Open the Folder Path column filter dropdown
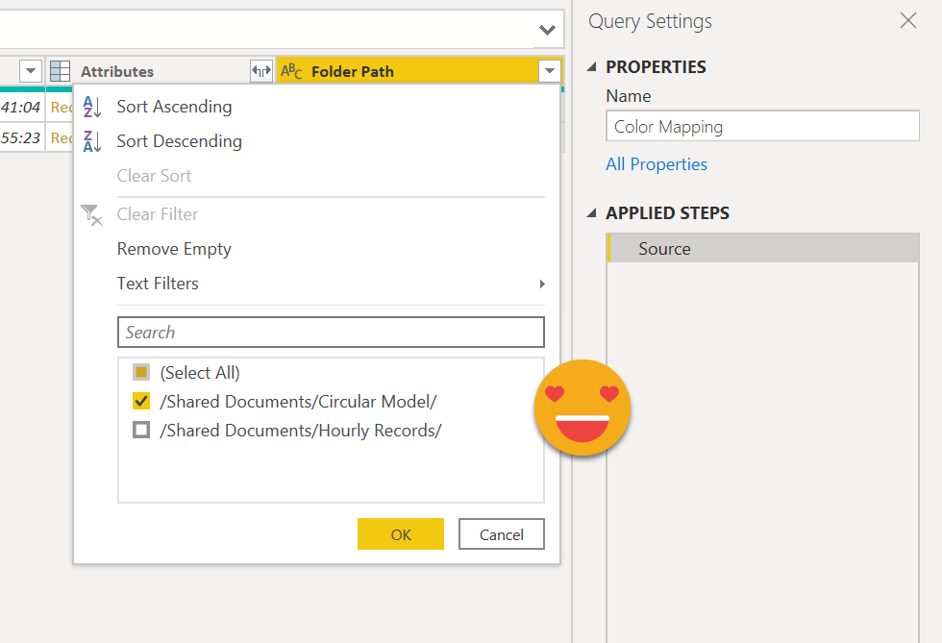Image resolution: width=942 pixels, height=643 pixels. click(x=549, y=71)
